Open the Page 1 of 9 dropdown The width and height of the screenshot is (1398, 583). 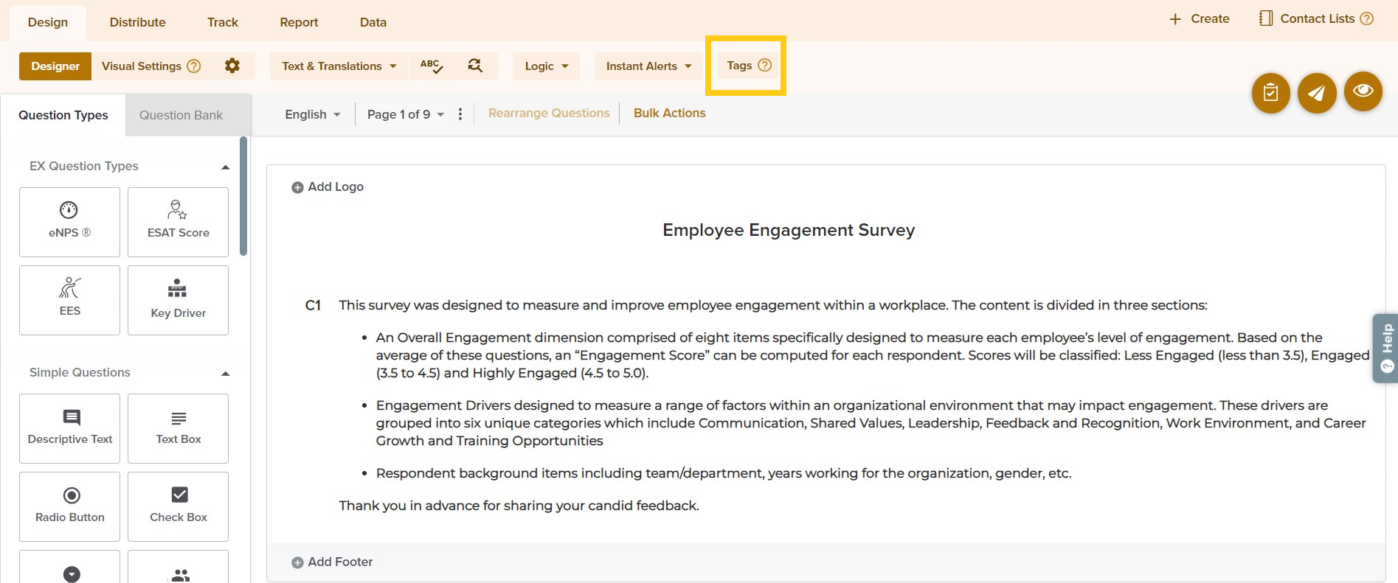coord(406,114)
